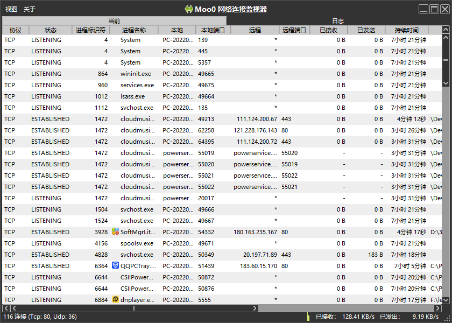Sort by 持续时间 column header
Screen dimensions: 452x323
pyautogui.click(x=407, y=30)
